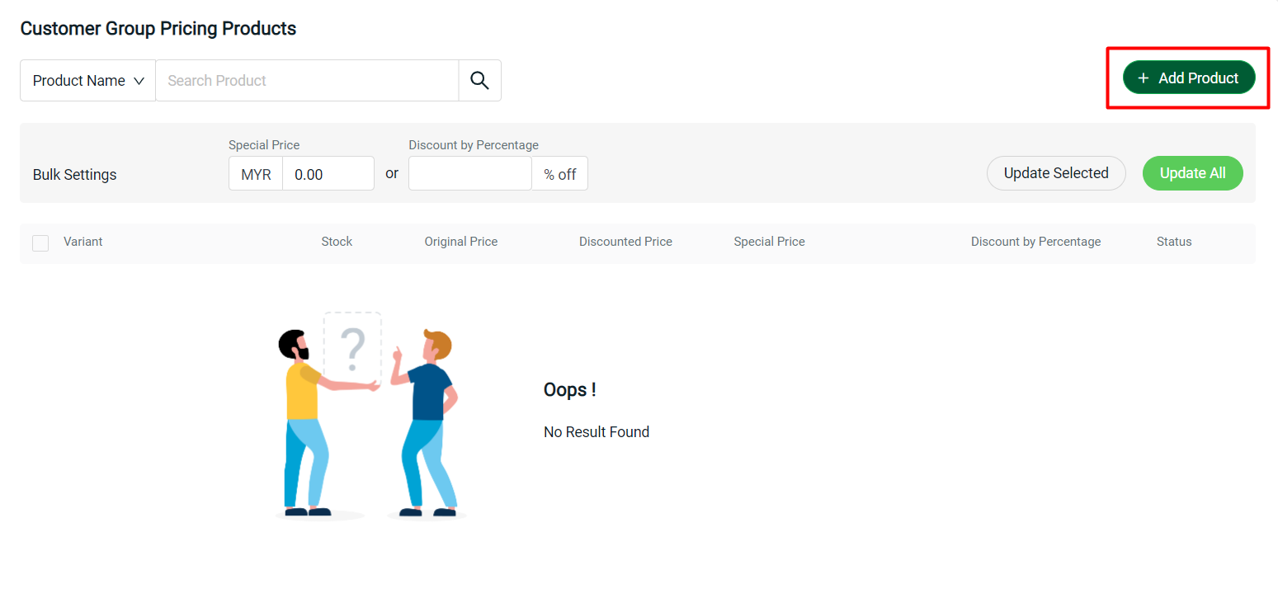Screen dimensions: 1278x612
Task: Click the Oops! result icon image
Action: [370, 415]
